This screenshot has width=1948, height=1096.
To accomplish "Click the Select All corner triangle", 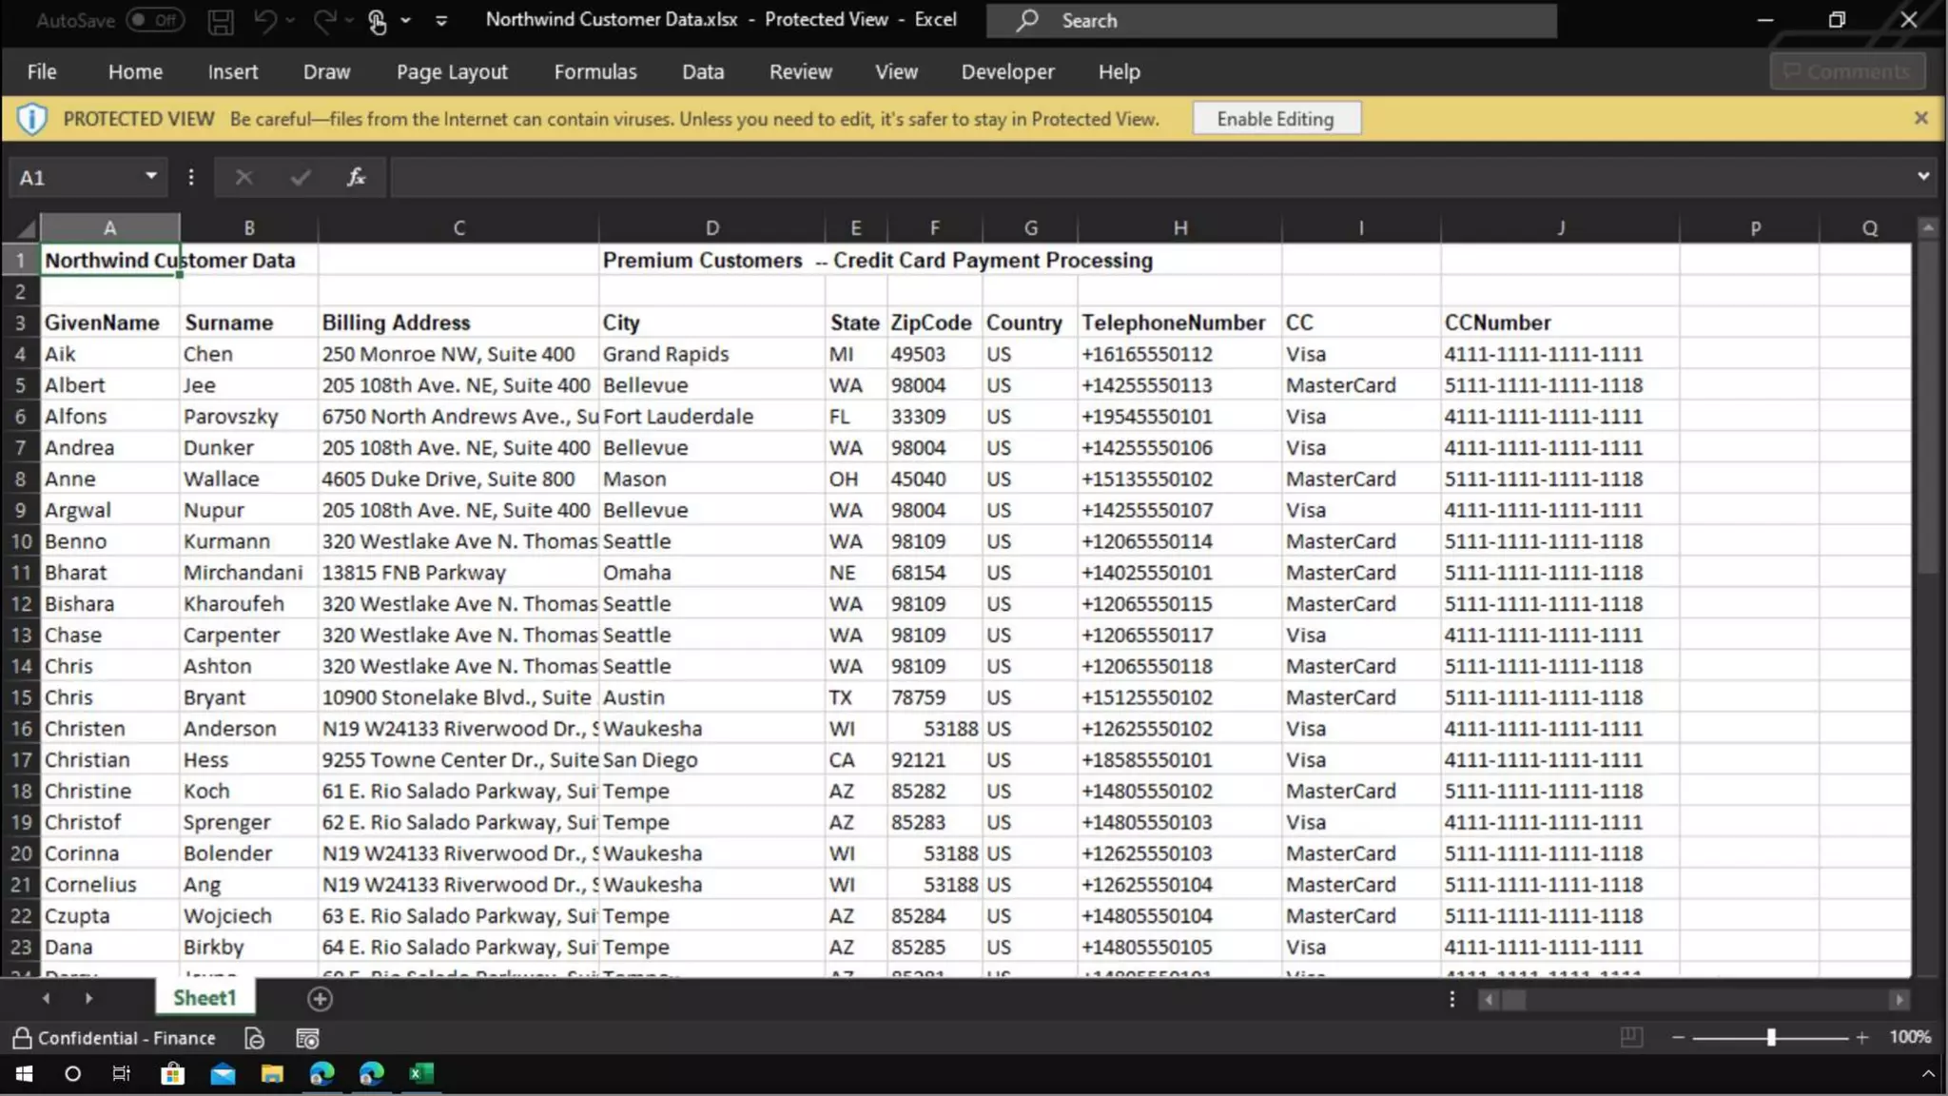I will click(26, 228).
